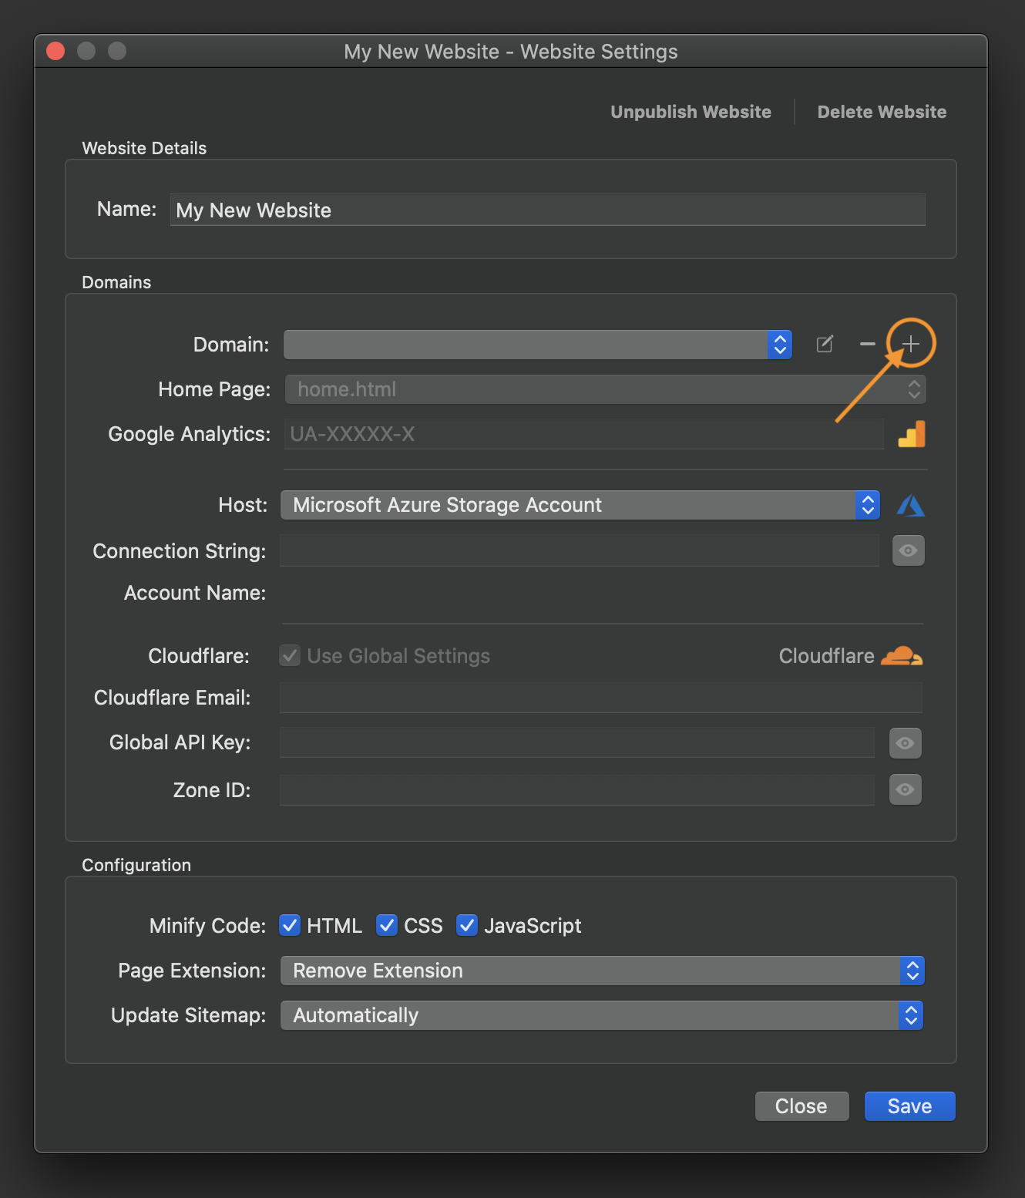Expand the Host dropdown menu
1025x1198 pixels.
click(580, 505)
